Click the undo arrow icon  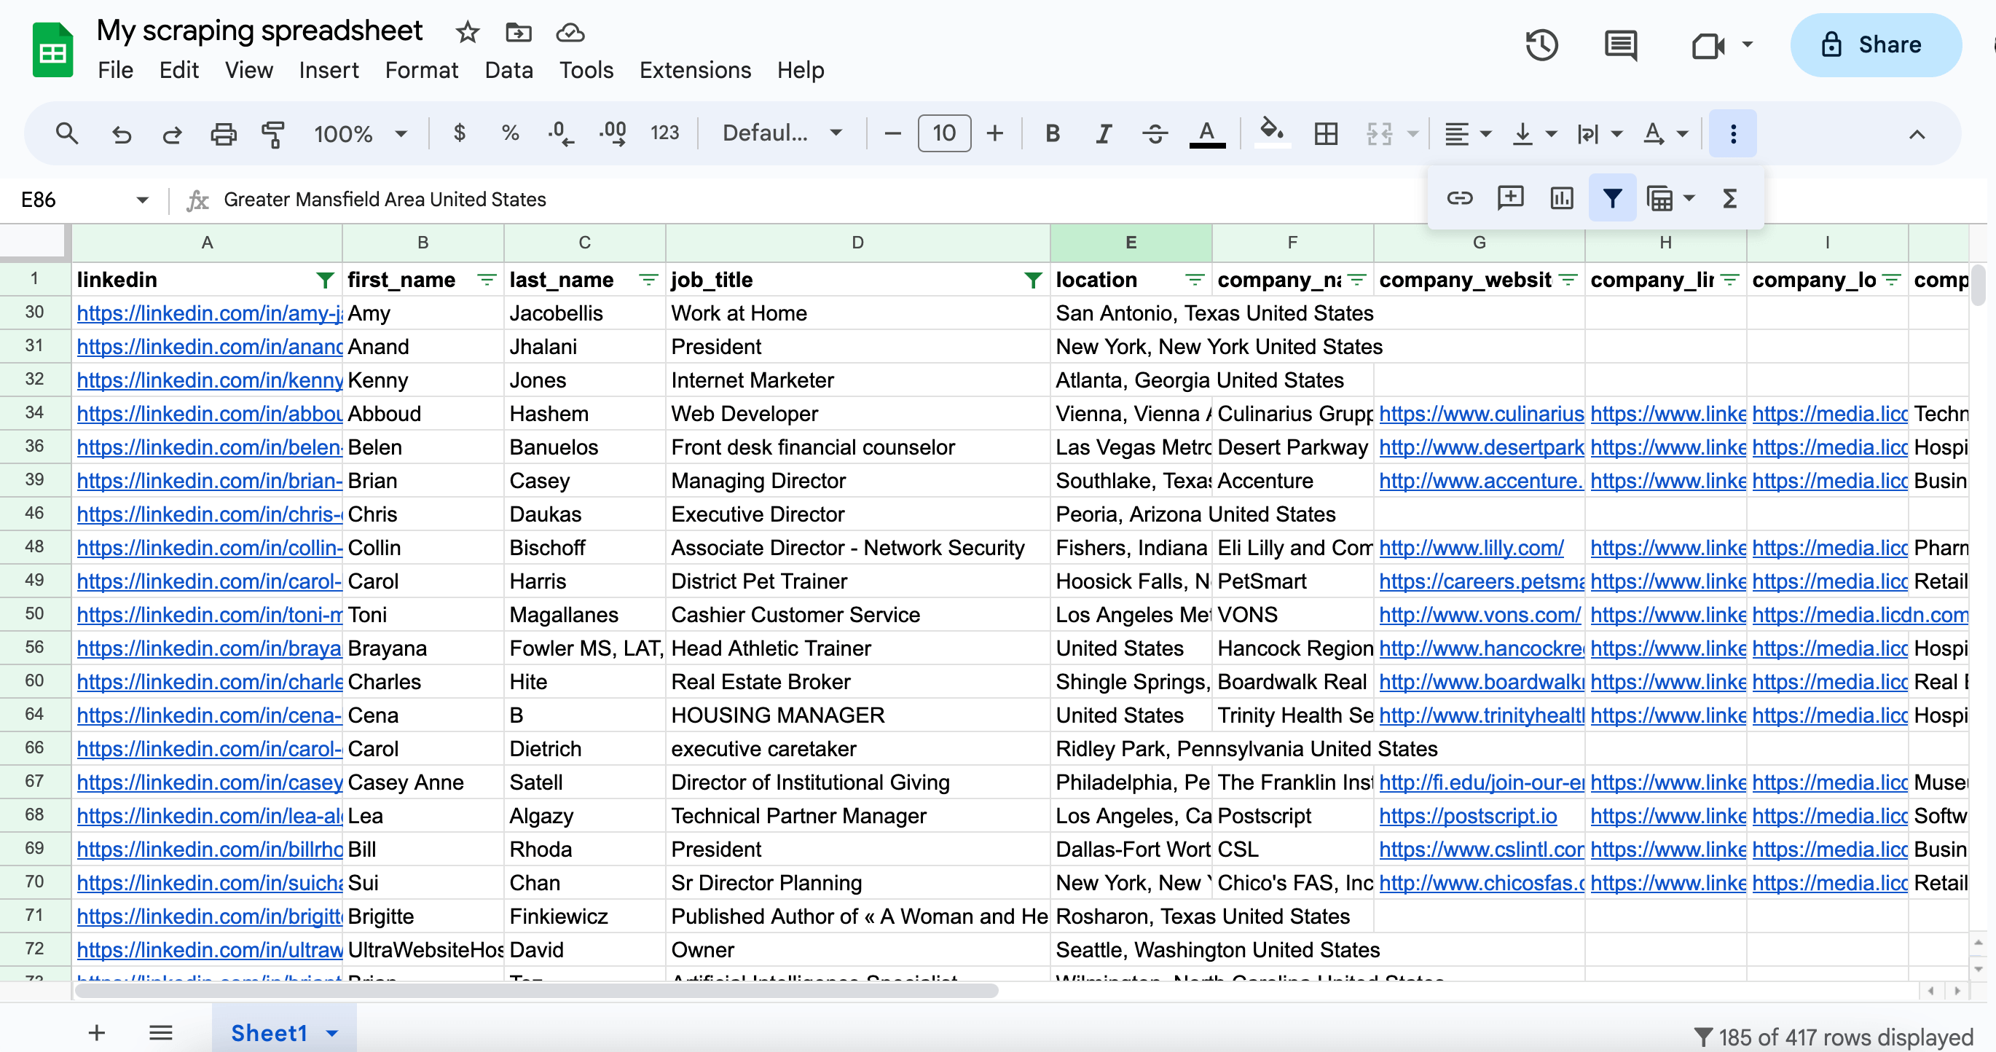(122, 134)
